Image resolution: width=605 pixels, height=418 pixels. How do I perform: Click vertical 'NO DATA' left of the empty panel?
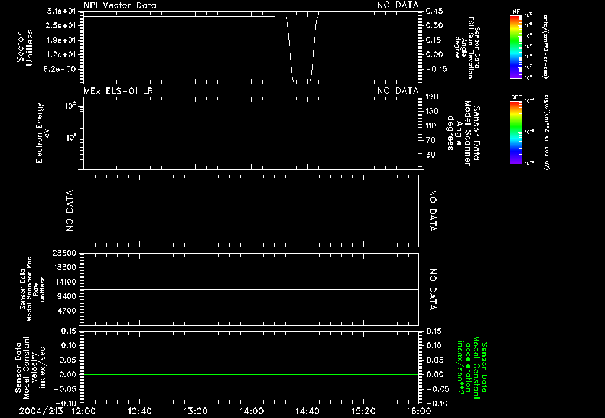point(70,211)
